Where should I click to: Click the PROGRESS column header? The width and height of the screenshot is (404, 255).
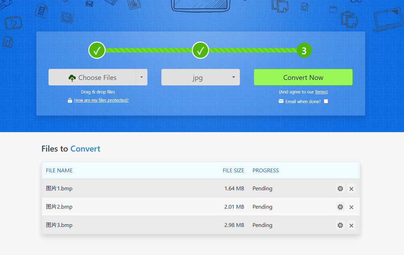(x=266, y=171)
